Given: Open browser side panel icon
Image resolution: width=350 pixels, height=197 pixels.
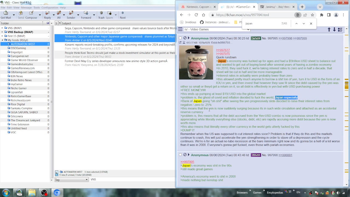Looking at the screenshot, I should coord(329,15).
